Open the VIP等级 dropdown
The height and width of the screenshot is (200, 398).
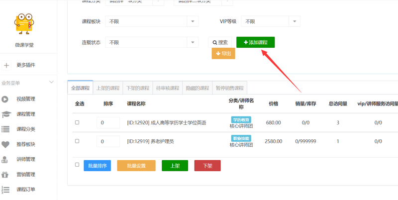pos(271,21)
